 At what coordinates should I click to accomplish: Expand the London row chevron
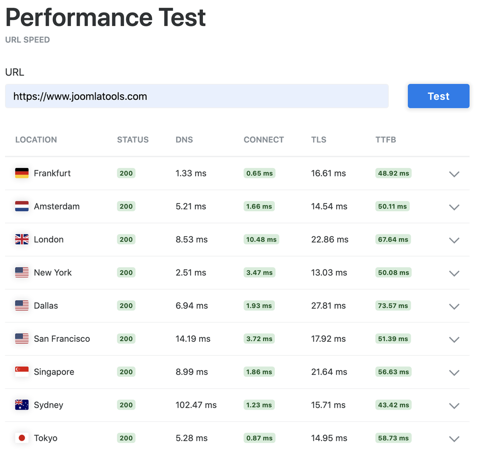[x=454, y=240]
